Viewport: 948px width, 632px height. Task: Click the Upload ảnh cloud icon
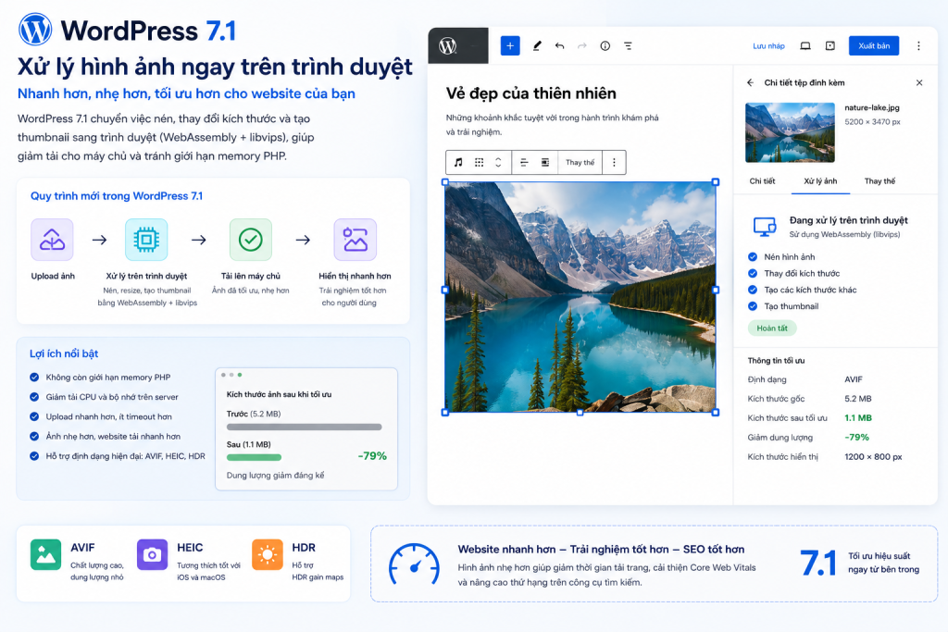click(x=52, y=240)
